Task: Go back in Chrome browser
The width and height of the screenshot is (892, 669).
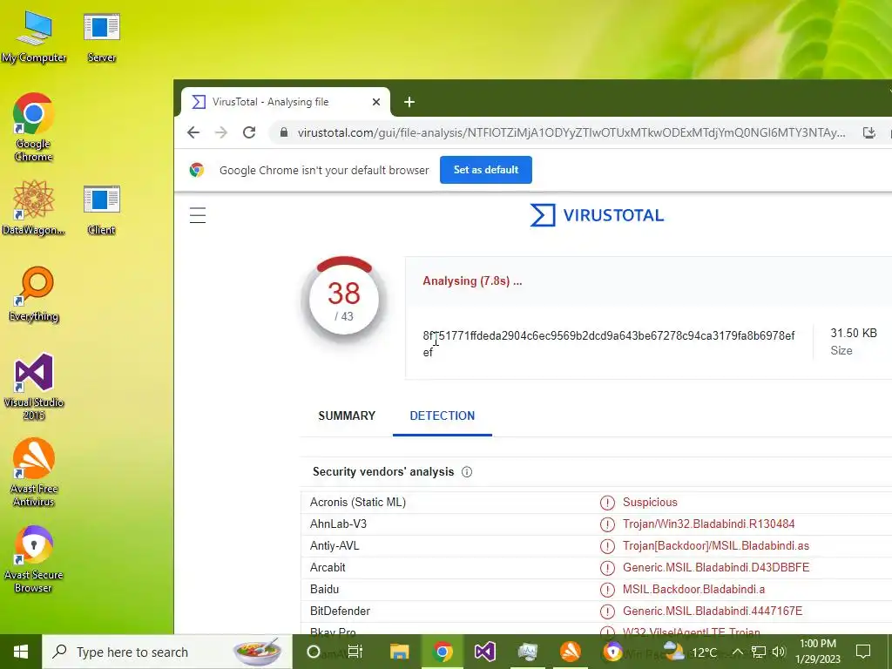Action: pos(193,132)
